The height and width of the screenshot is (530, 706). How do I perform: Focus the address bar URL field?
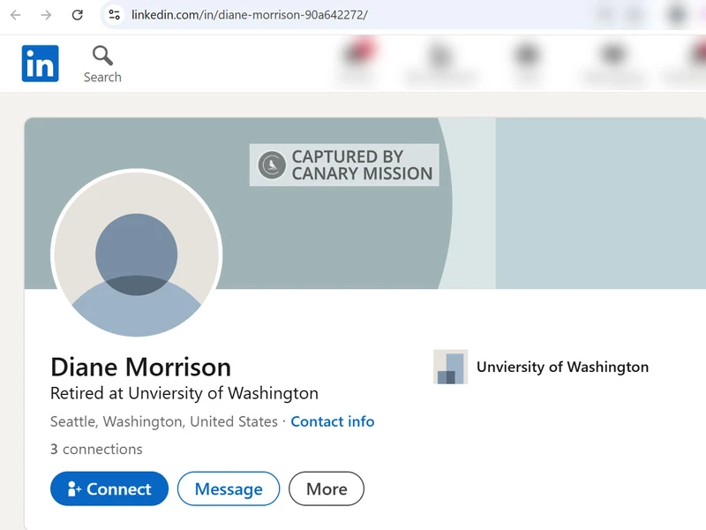353,15
